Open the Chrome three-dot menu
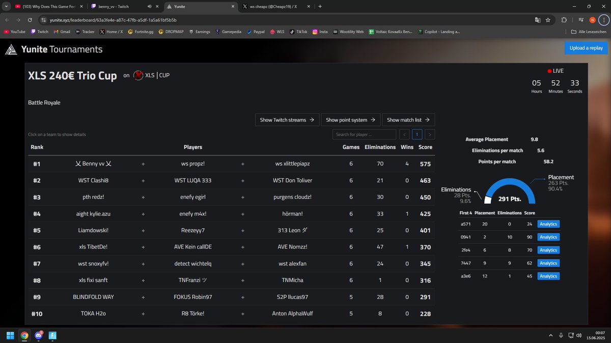The width and height of the screenshot is (611, 343). click(x=605, y=19)
